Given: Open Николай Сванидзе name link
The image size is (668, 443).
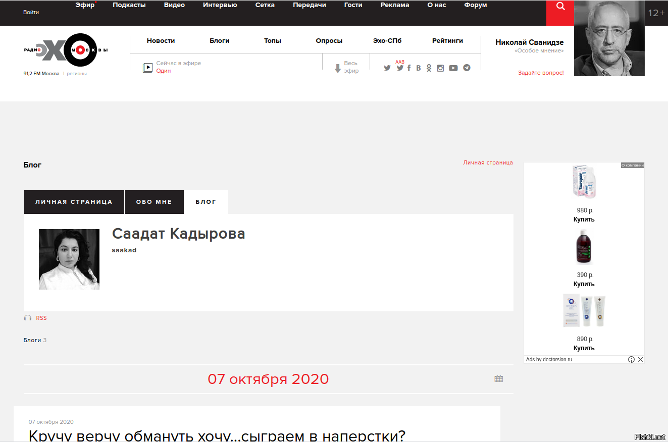Looking at the screenshot, I should coord(530,42).
